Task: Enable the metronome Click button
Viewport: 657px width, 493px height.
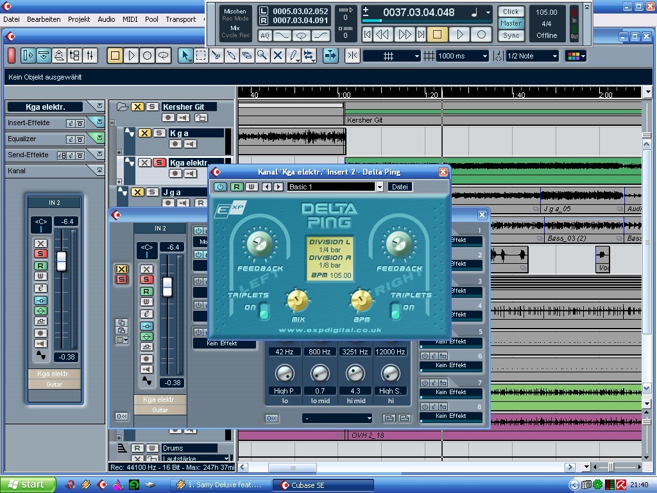Action: (x=511, y=12)
